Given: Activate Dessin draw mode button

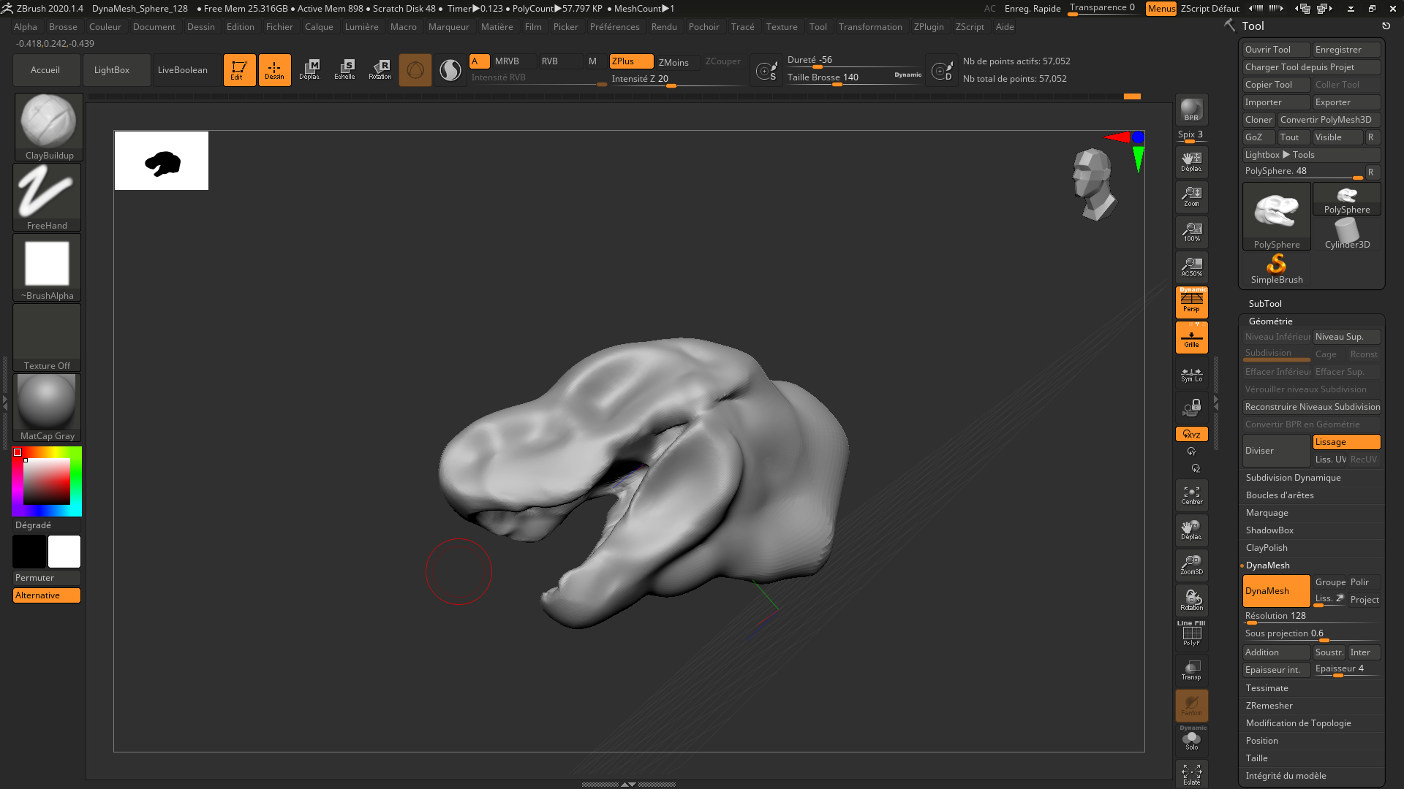Looking at the screenshot, I should point(274,70).
